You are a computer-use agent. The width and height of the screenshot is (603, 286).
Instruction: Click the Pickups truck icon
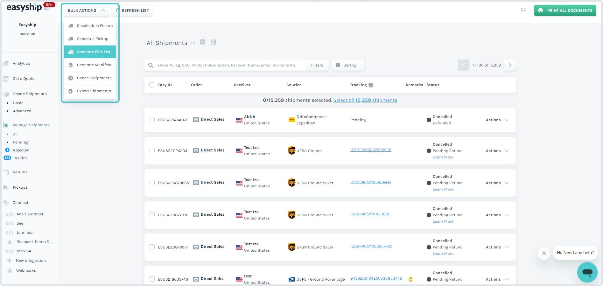coord(6,187)
